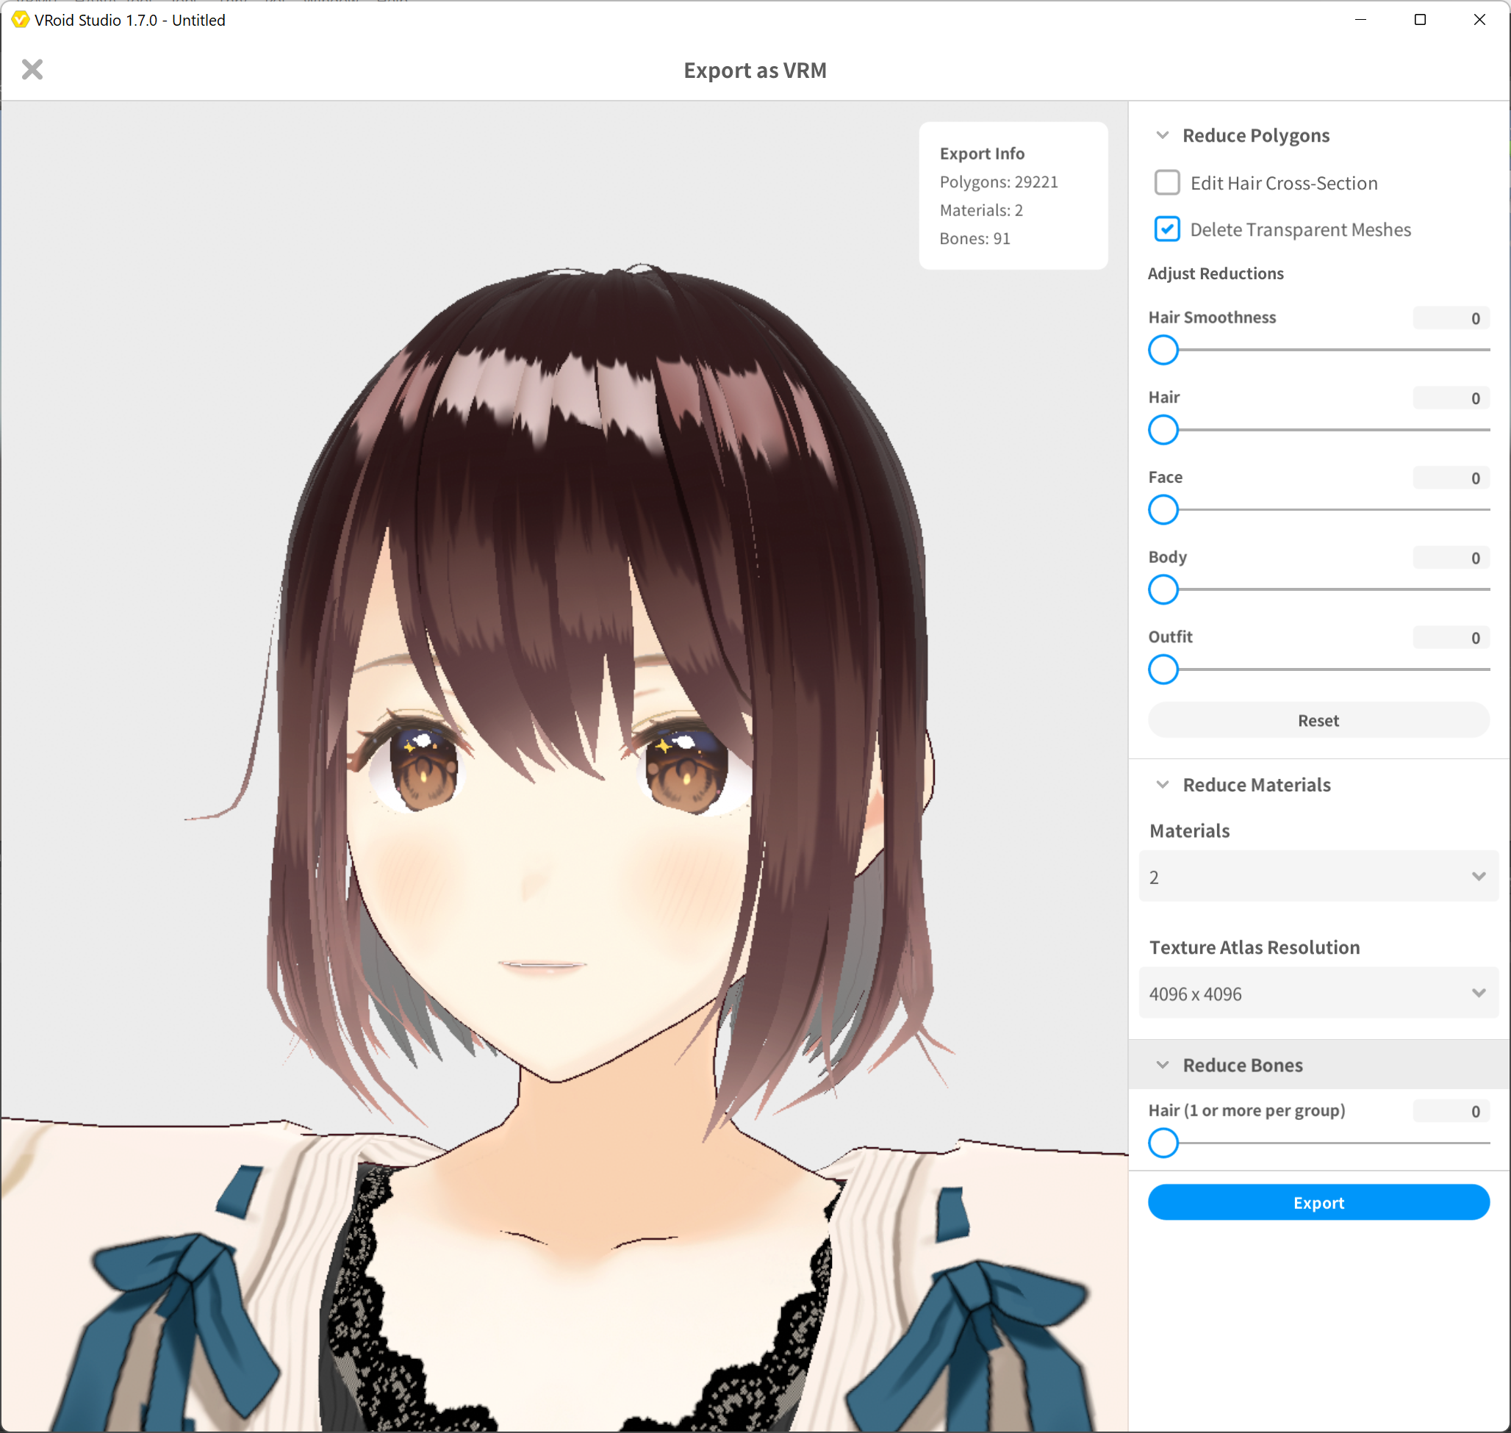
Task: Toggle the Edit Hair Cross-Section option
Action: 1166,183
